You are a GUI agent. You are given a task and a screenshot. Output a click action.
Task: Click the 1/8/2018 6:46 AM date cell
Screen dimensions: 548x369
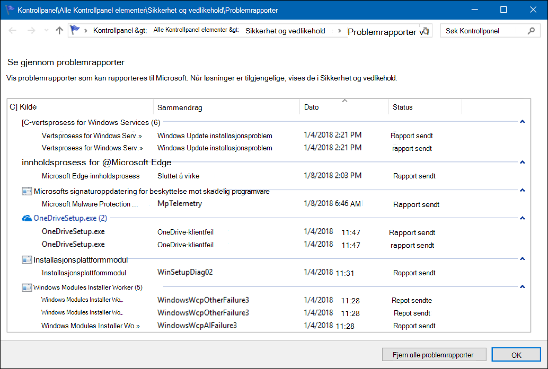(332, 203)
